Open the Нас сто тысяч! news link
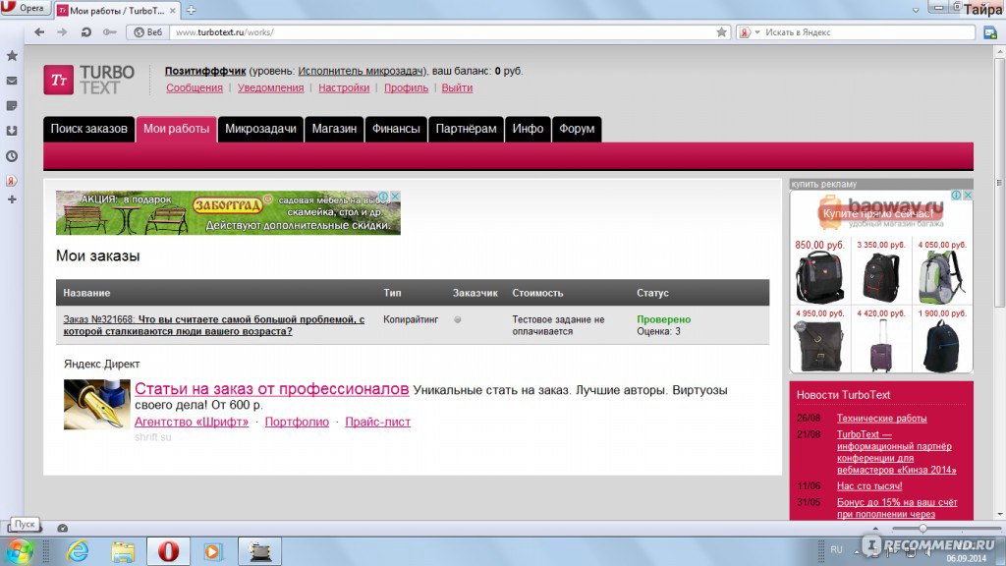The width and height of the screenshot is (1006, 566). 869,486
